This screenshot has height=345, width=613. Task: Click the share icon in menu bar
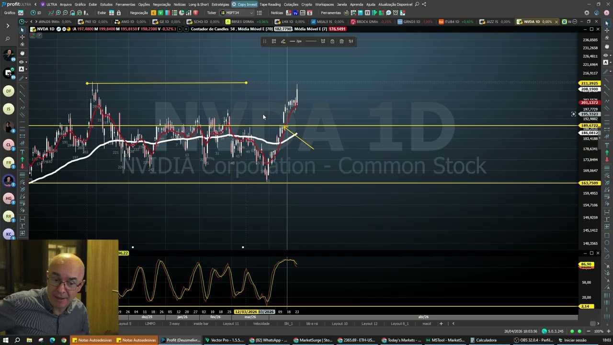[424, 4]
